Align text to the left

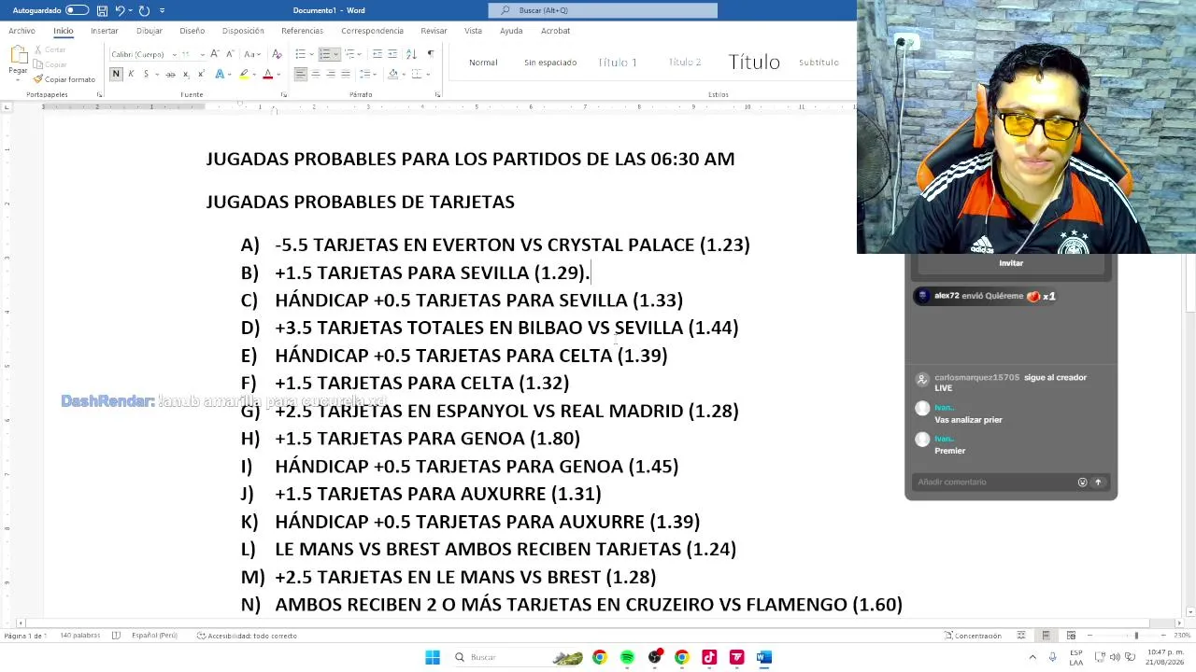(x=301, y=74)
